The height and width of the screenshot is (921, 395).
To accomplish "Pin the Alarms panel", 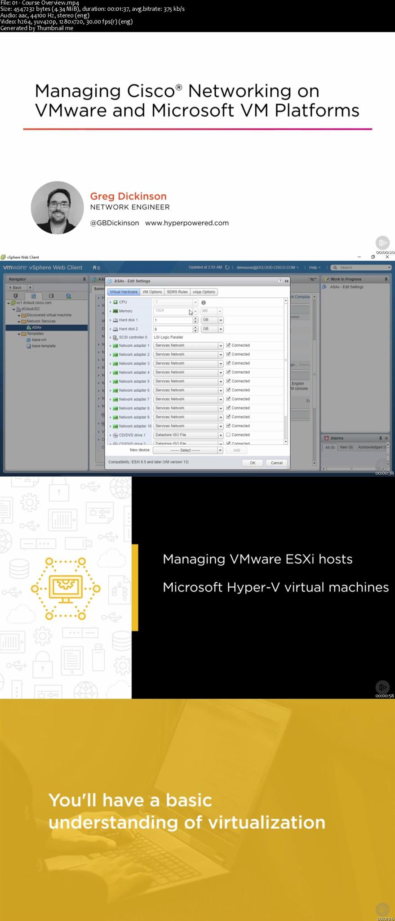I will pos(381,438).
